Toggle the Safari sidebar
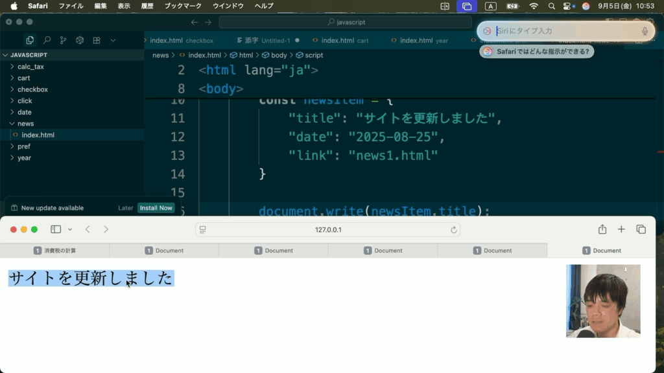Viewport: 664px width, 373px height. pyautogui.click(x=56, y=229)
